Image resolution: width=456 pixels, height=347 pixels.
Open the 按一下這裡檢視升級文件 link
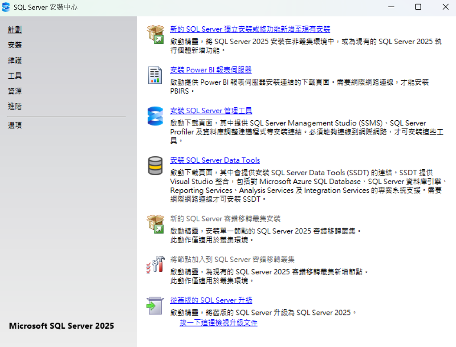click(x=218, y=323)
